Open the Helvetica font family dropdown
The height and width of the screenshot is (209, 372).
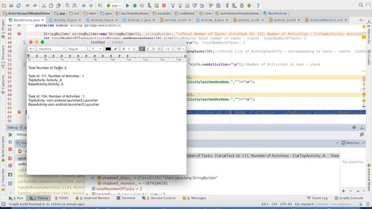pyautogui.click(x=51, y=49)
